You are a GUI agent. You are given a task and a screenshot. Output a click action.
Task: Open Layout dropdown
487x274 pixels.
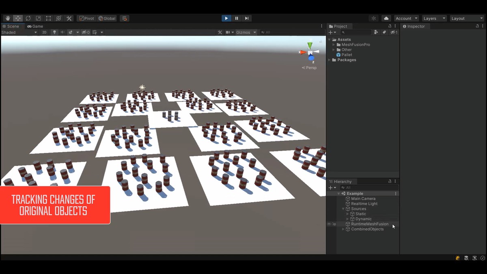click(x=467, y=18)
